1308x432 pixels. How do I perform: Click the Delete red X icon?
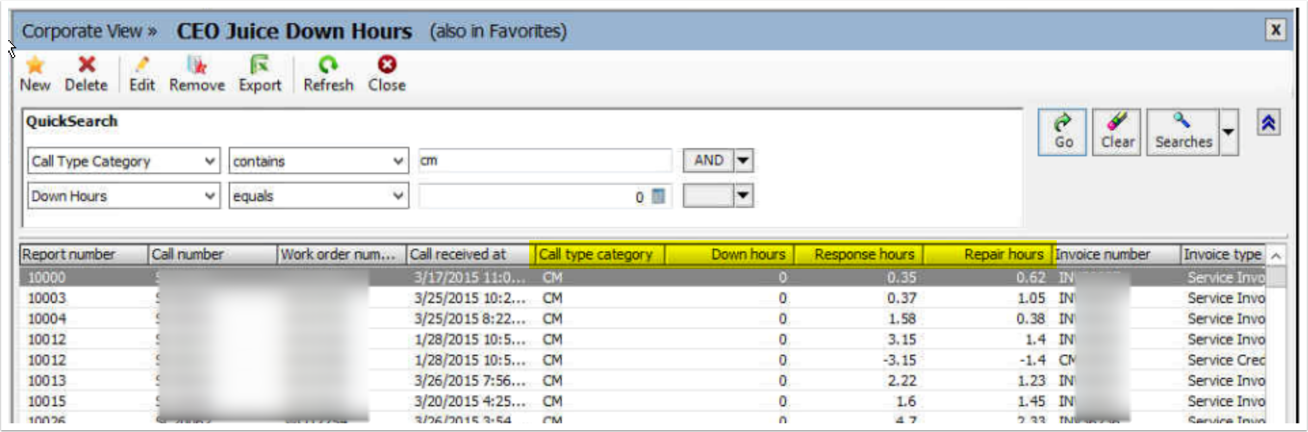[x=86, y=65]
